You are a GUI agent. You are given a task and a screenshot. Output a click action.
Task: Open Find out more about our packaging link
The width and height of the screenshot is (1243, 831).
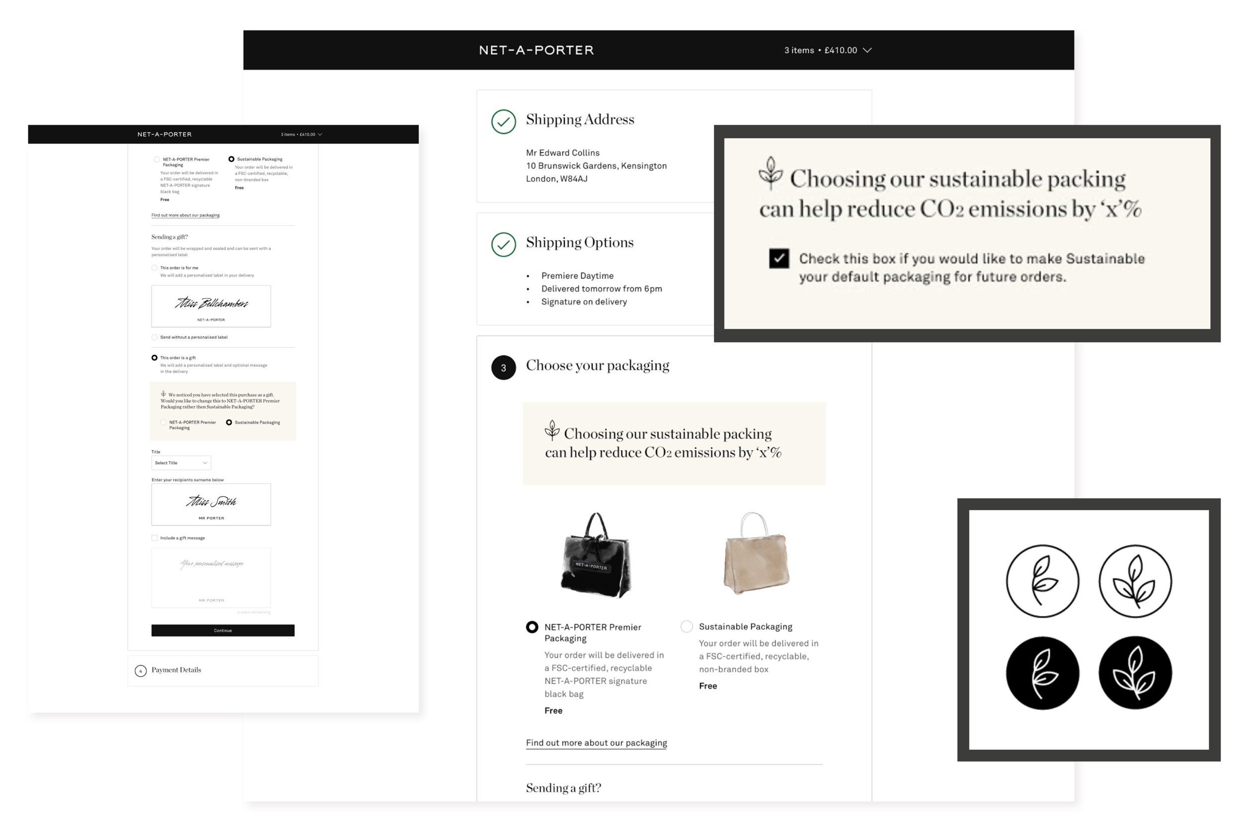(596, 743)
